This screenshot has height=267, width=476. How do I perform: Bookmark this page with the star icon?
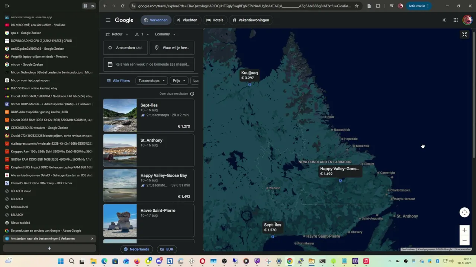point(357,6)
